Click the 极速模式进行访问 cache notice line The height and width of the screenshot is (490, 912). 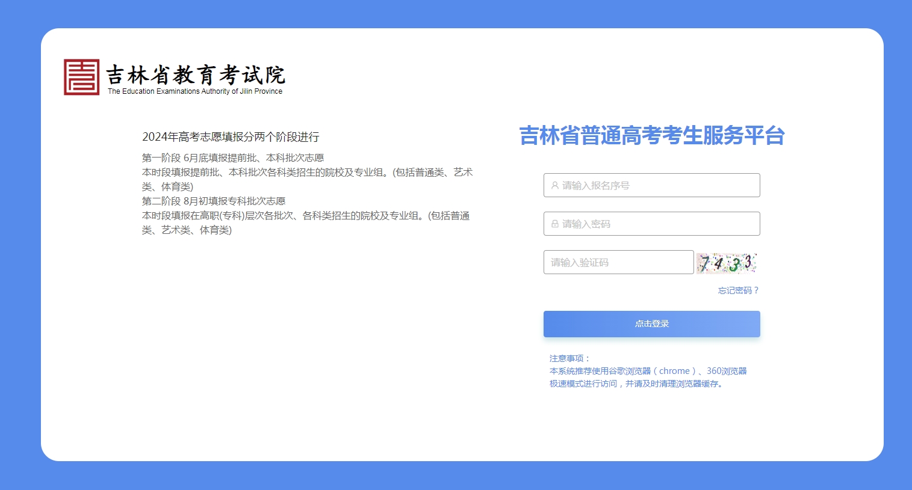point(637,384)
